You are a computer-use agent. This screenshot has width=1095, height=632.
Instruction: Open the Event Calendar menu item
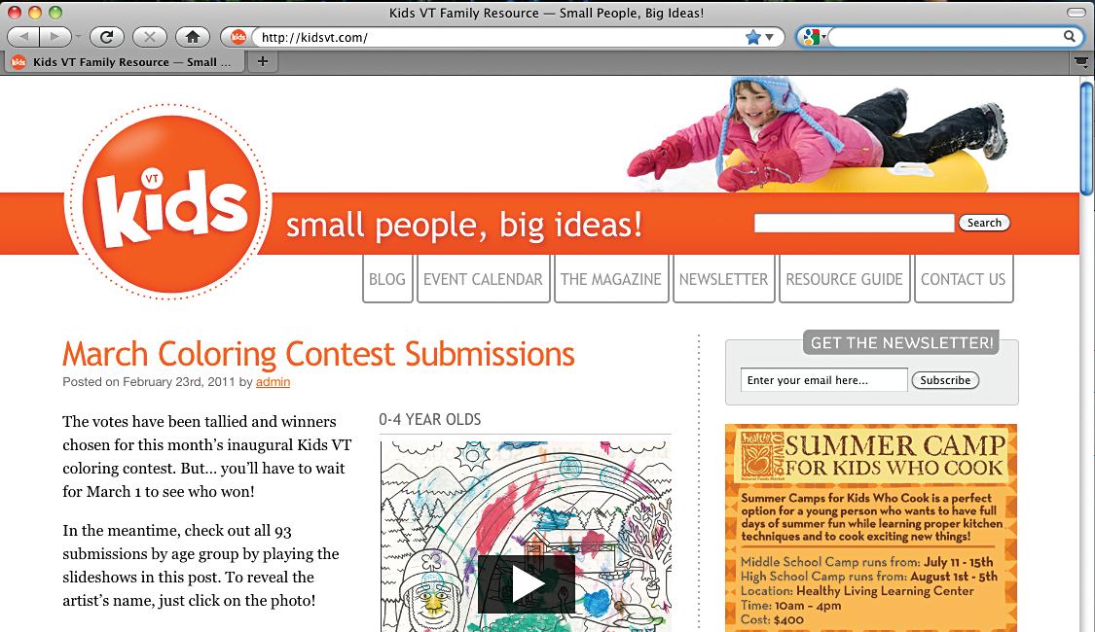point(483,279)
